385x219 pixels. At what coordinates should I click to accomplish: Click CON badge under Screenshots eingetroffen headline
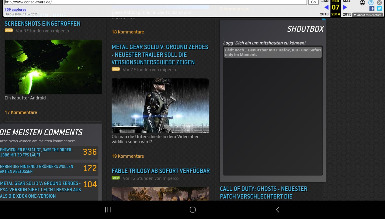(x=9, y=30)
